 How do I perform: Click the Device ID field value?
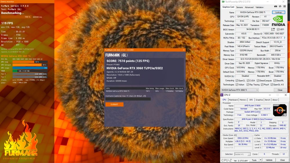[274, 34]
